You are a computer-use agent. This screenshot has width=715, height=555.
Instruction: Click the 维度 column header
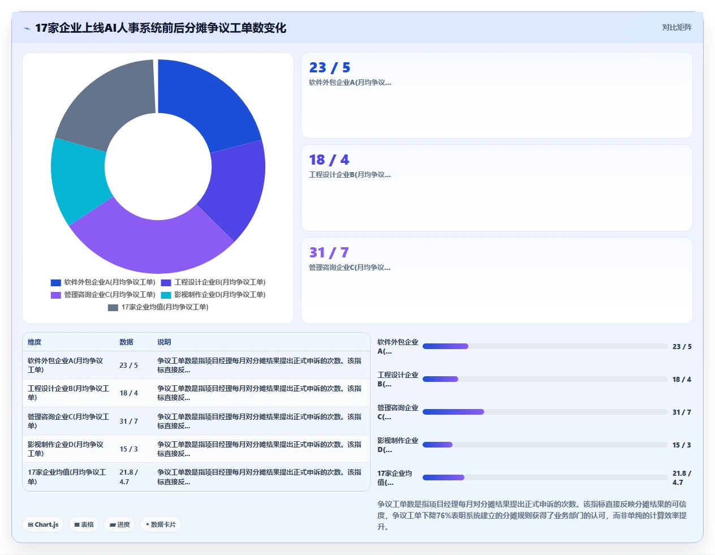coord(35,342)
